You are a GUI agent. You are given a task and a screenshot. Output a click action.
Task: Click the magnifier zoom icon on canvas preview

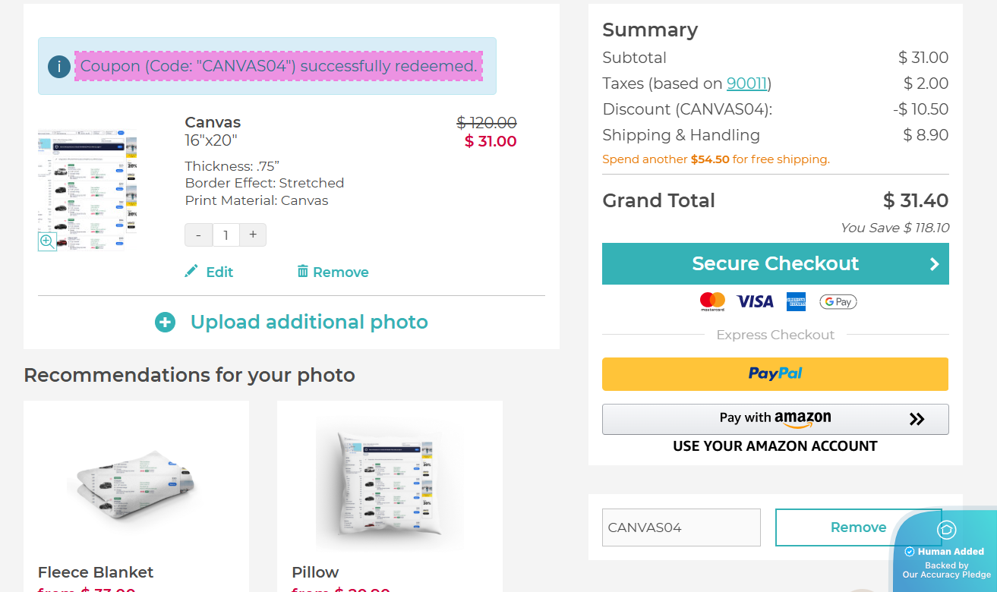47,241
